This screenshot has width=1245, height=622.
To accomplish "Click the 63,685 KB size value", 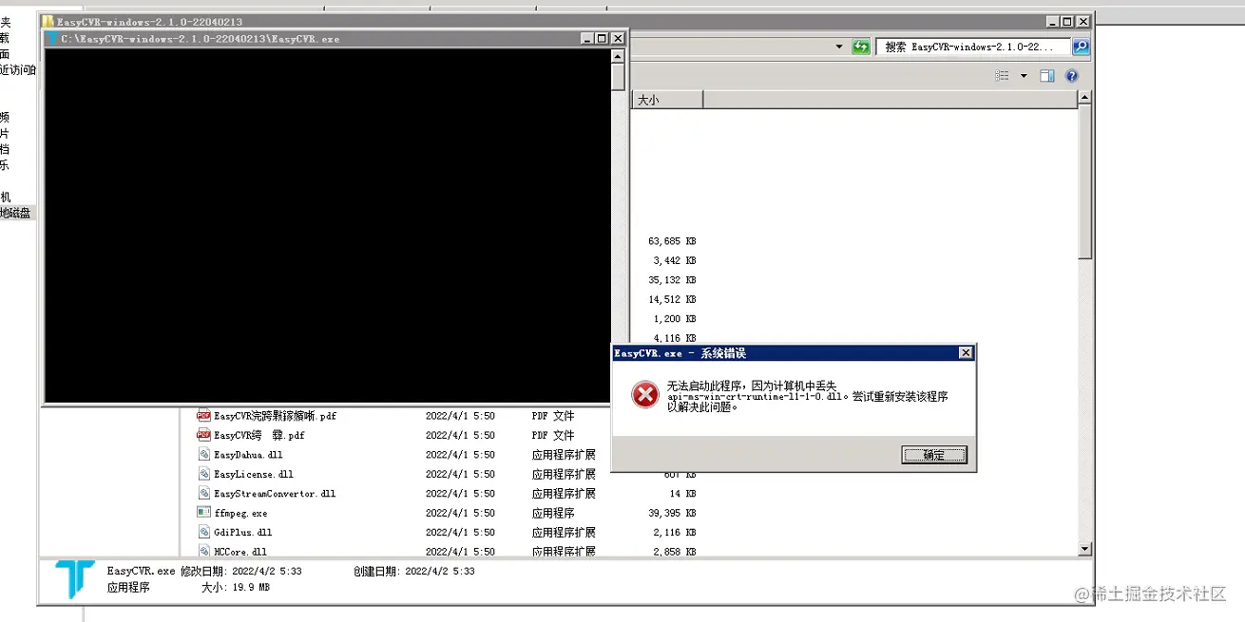I will click(x=674, y=241).
